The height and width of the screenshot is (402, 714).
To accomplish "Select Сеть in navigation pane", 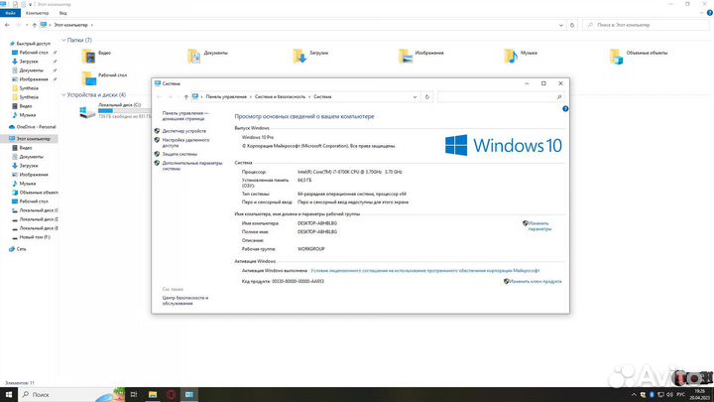I will click(x=21, y=249).
